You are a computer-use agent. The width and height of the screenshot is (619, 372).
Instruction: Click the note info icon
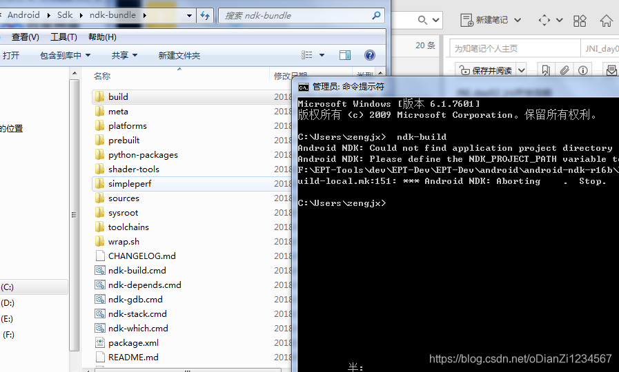pyautogui.click(x=583, y=70)
